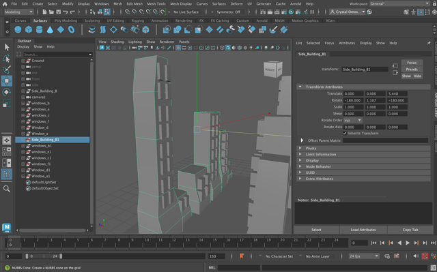
Task: Switch to the Poly Modeling shelf tab
Action: coord(66,20)
